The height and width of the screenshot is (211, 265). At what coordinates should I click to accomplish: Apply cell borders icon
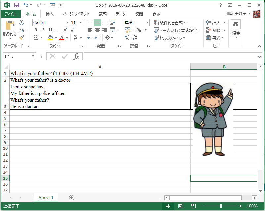pyautogui.click(x=36, y=37)
